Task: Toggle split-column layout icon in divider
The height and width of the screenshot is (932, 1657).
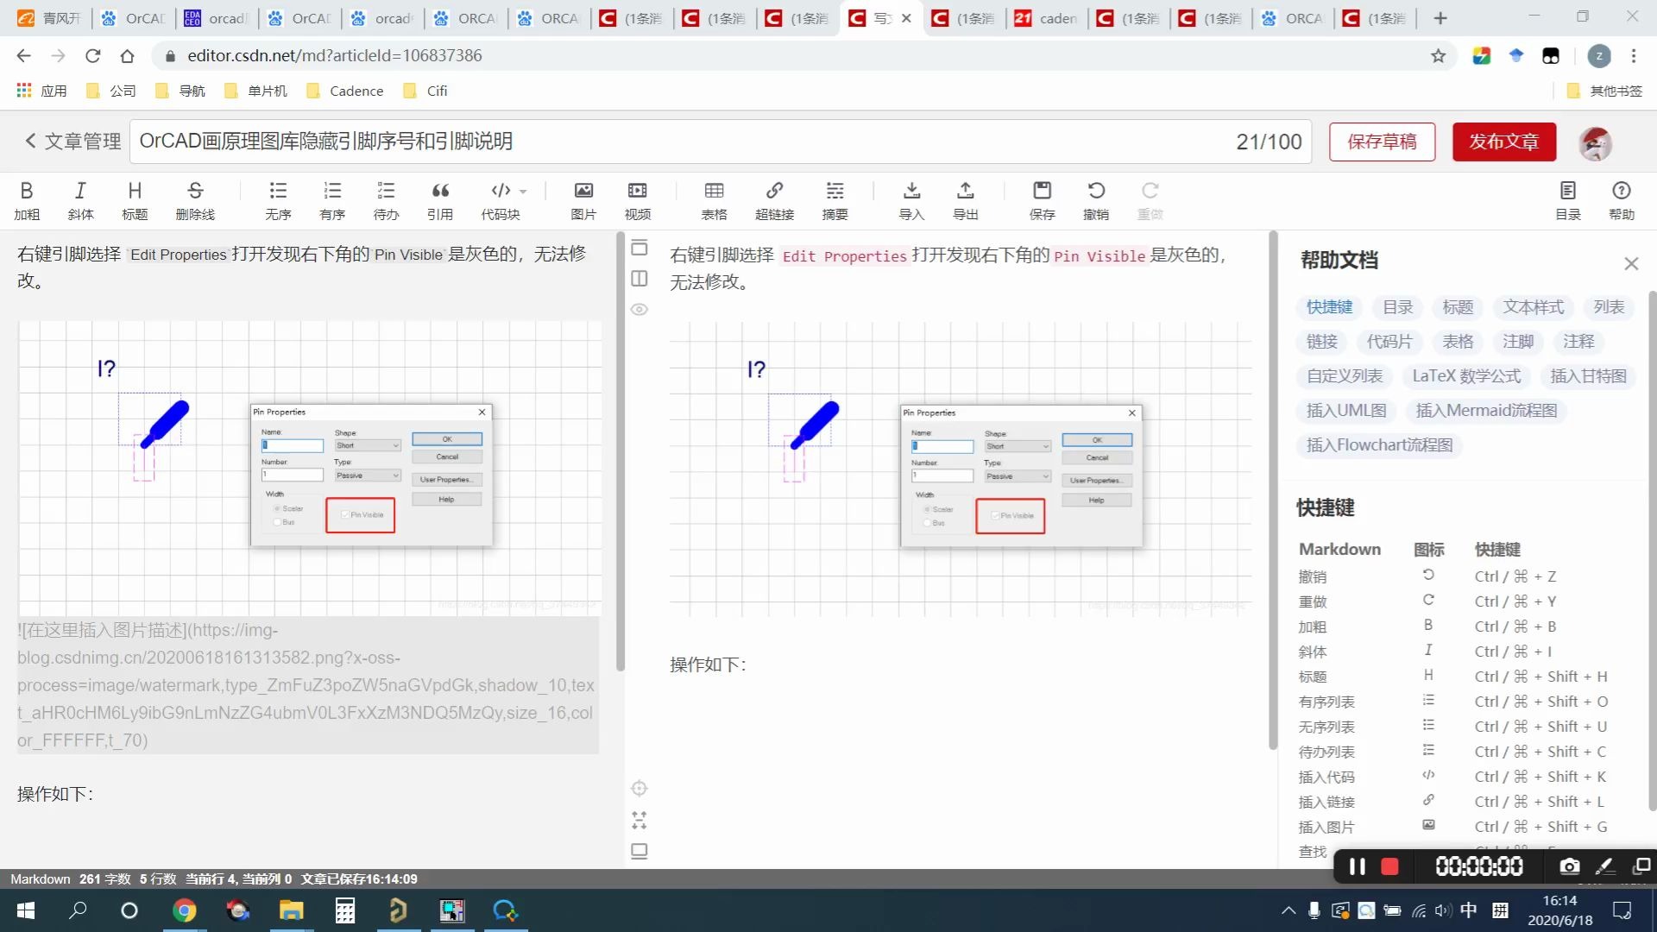Action: pos(639,278)
